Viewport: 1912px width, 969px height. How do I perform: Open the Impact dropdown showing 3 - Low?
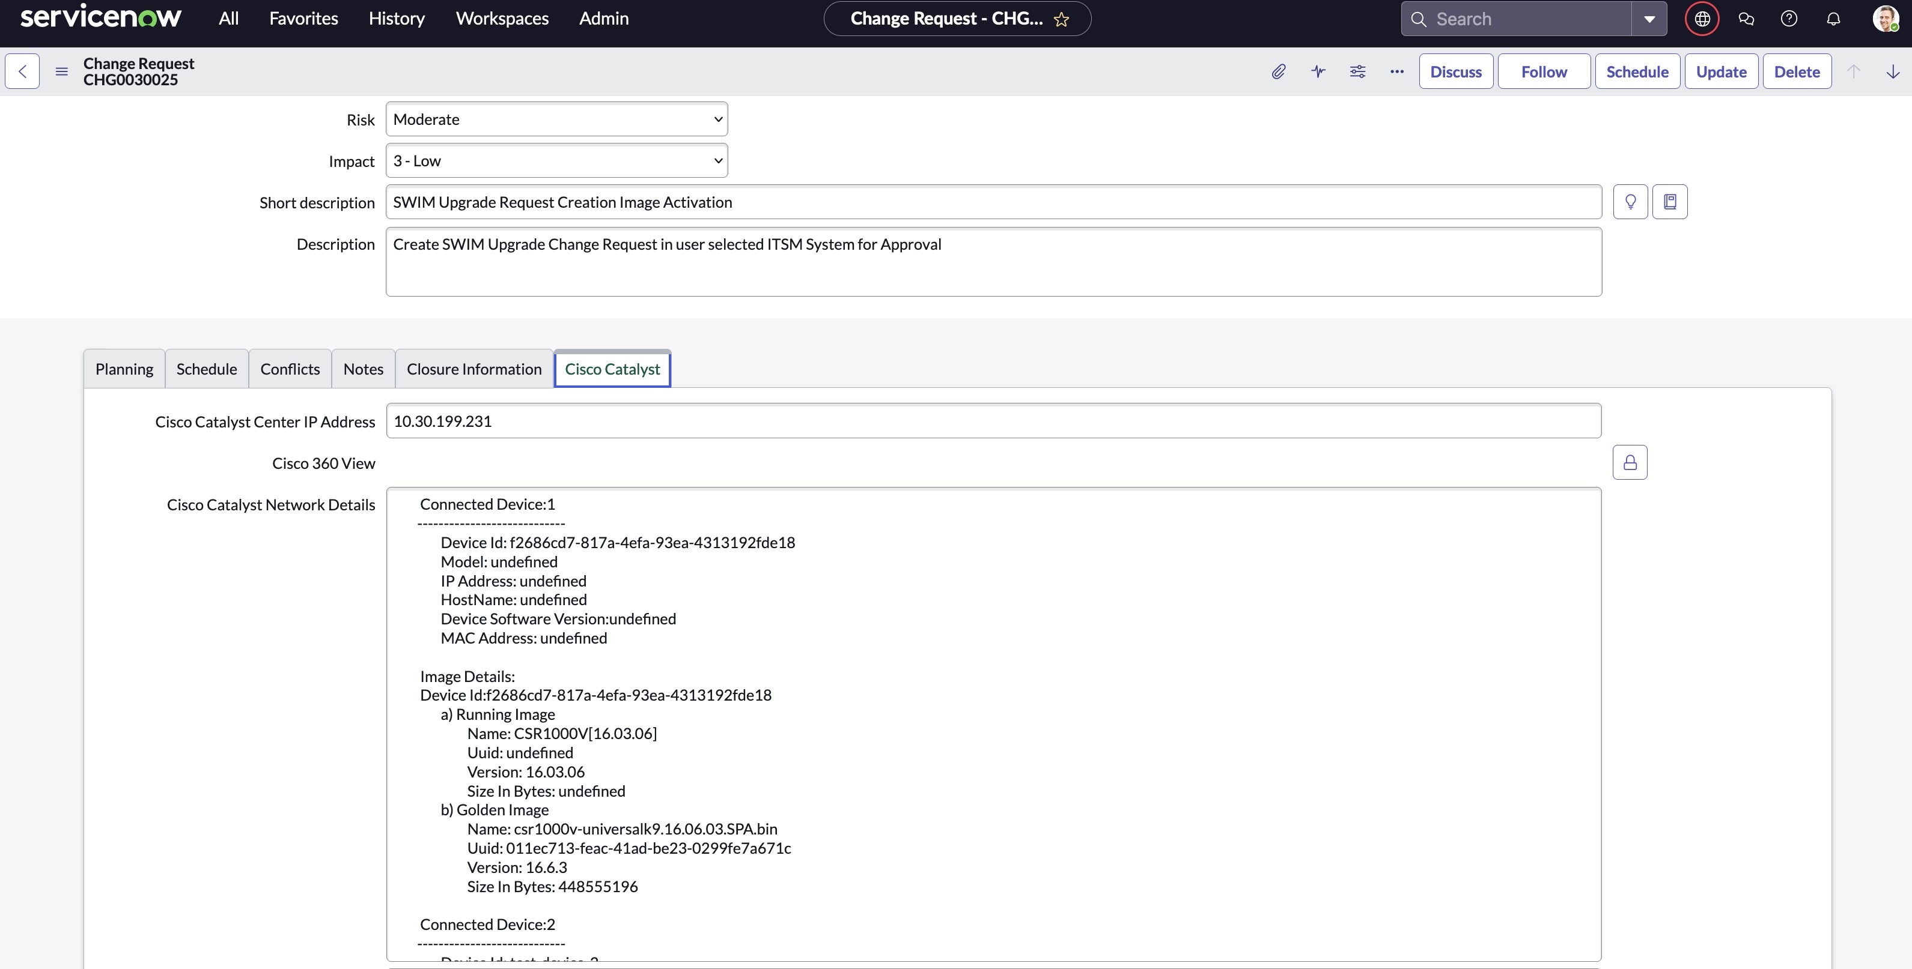click(x=555, y=160)
